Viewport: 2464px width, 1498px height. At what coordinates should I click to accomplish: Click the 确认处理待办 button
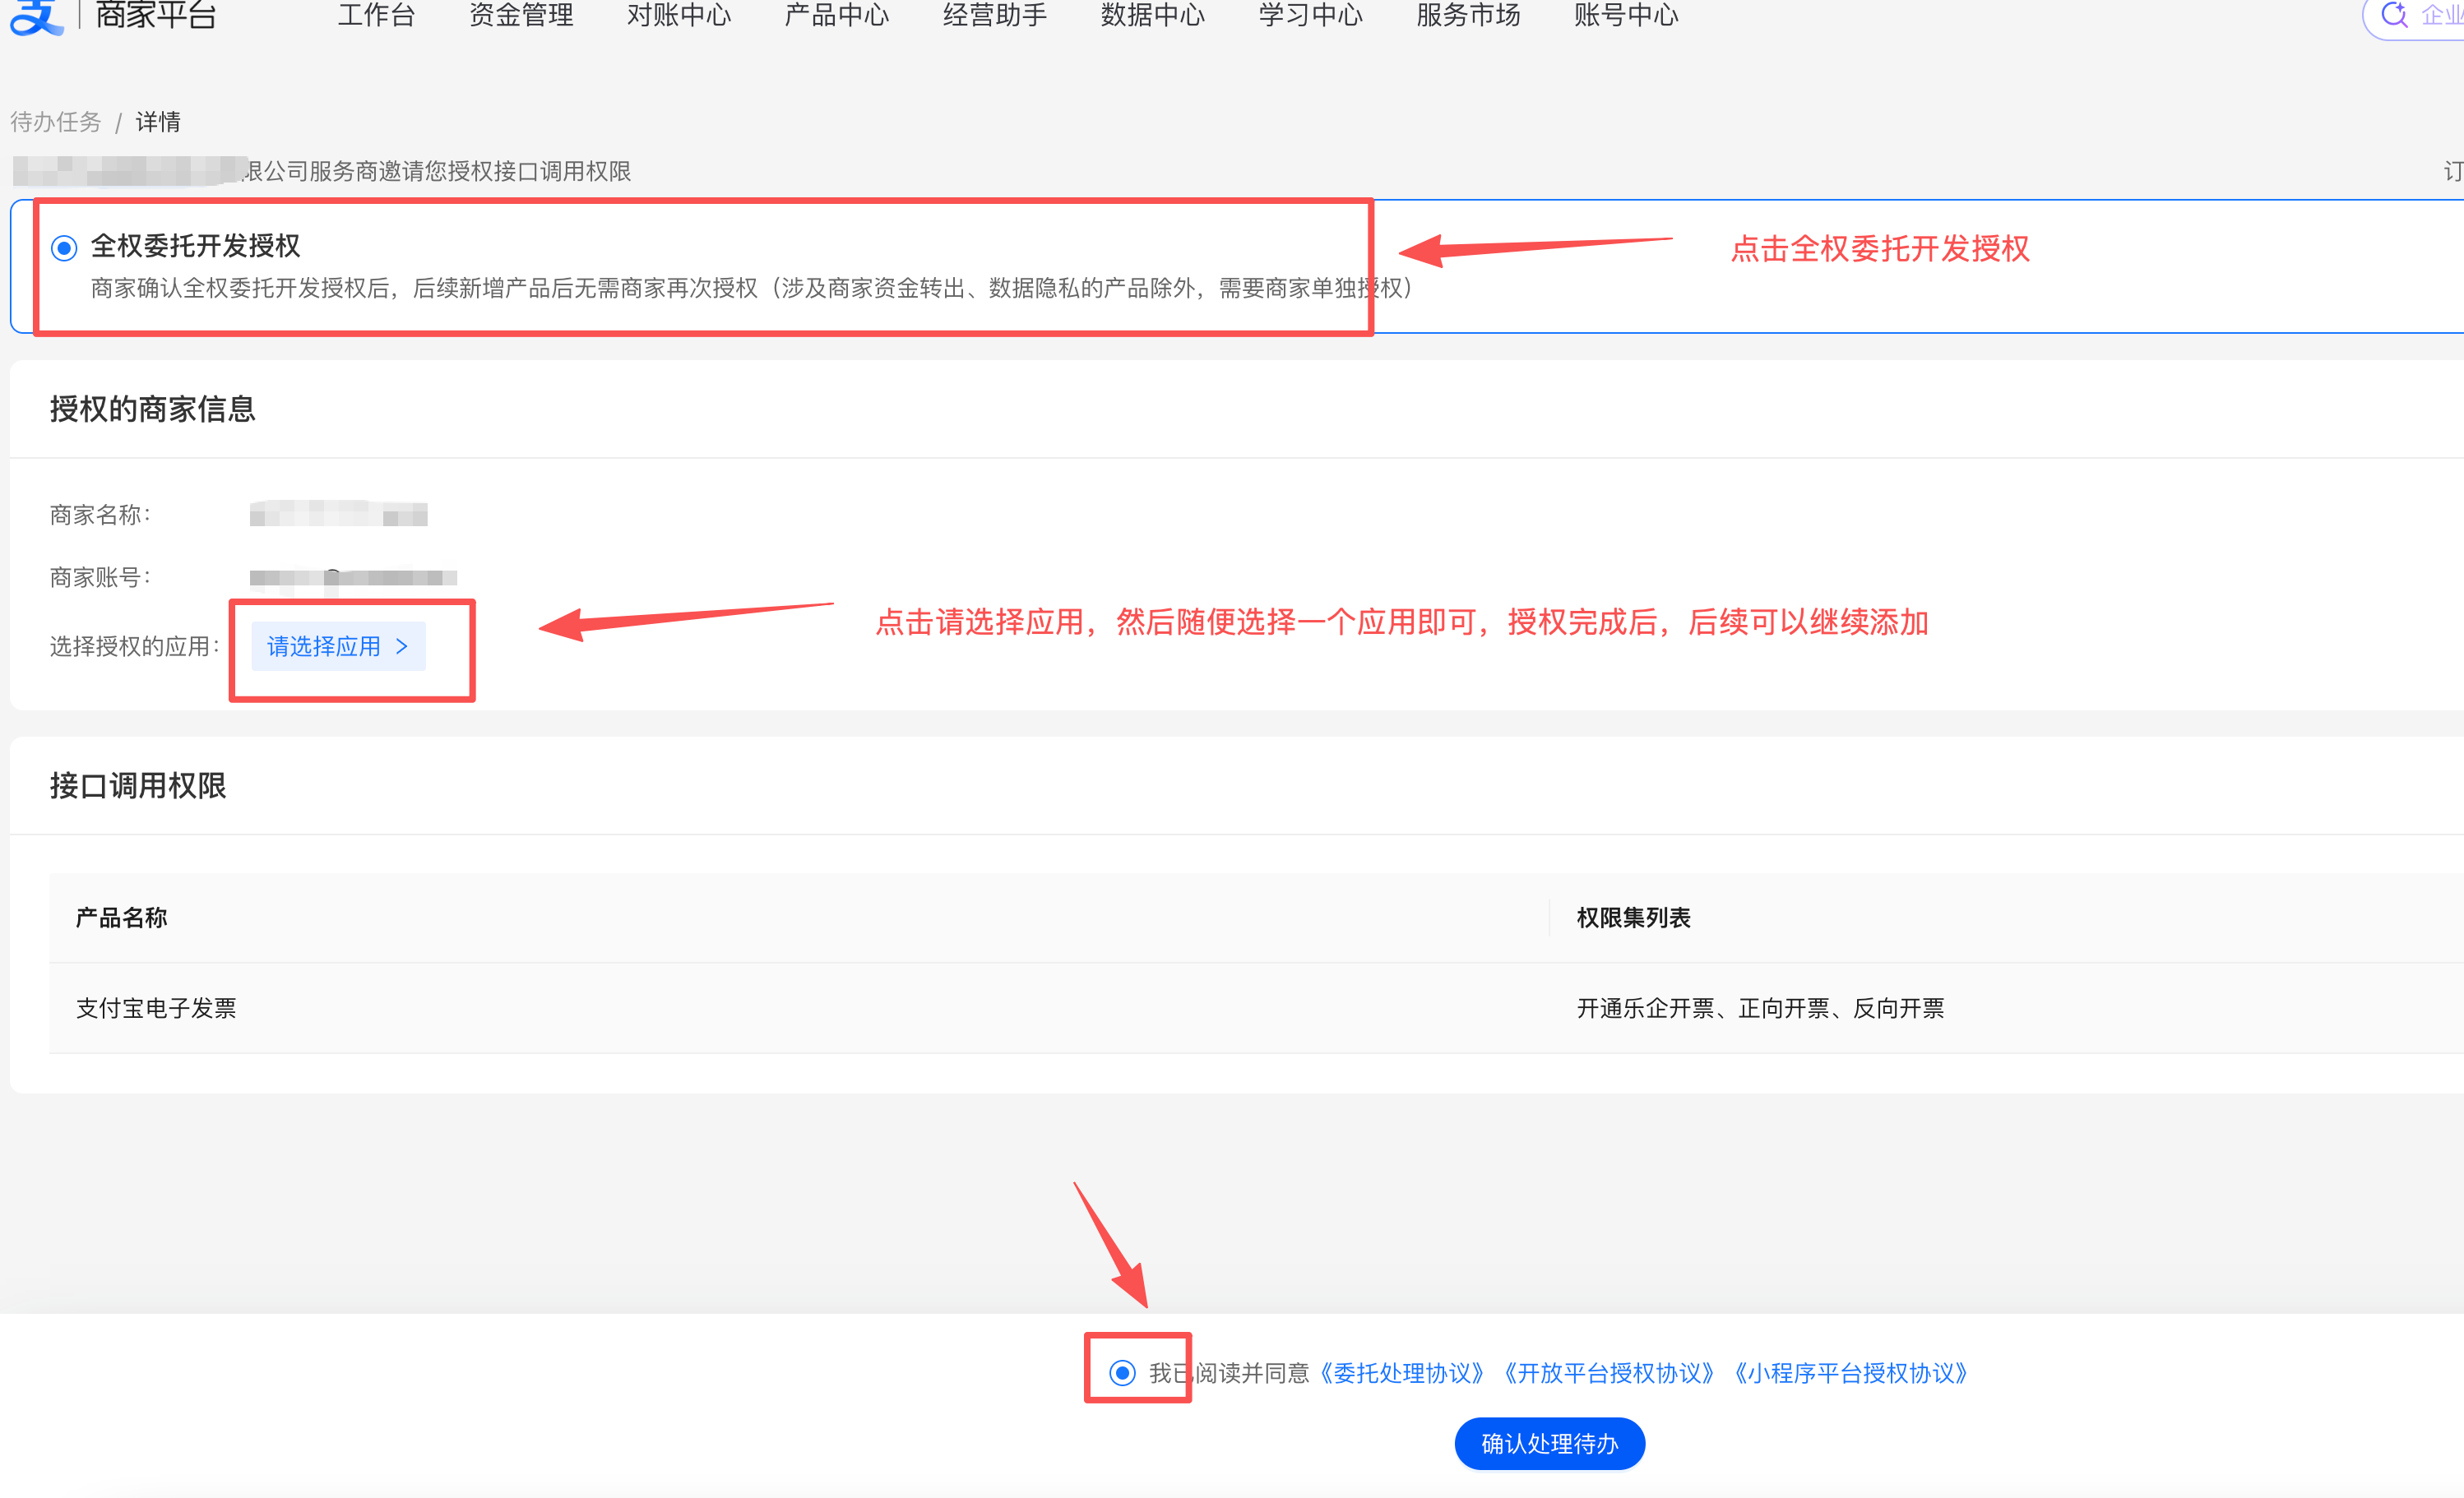tap(1549, 1444)
